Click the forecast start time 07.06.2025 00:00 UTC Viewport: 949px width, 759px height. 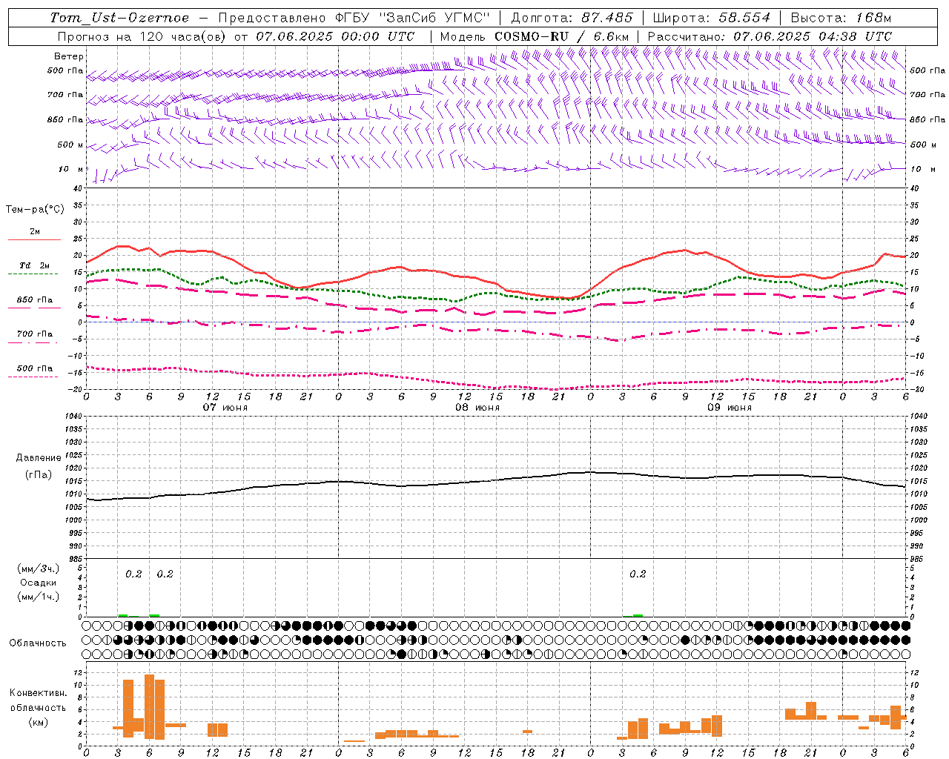pos(335,36)
